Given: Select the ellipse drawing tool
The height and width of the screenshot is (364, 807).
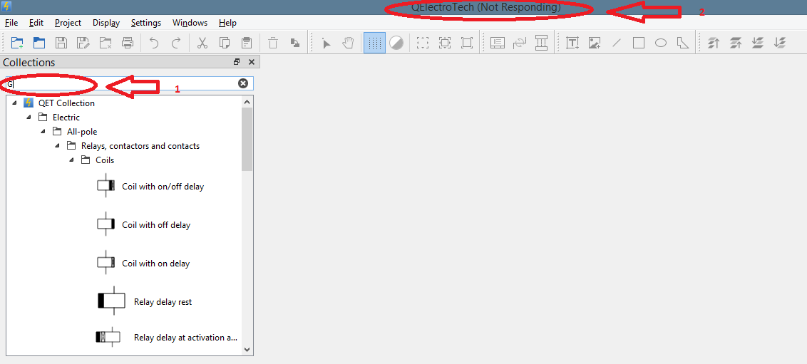Looking at the screenshot, I should point(661,43).
